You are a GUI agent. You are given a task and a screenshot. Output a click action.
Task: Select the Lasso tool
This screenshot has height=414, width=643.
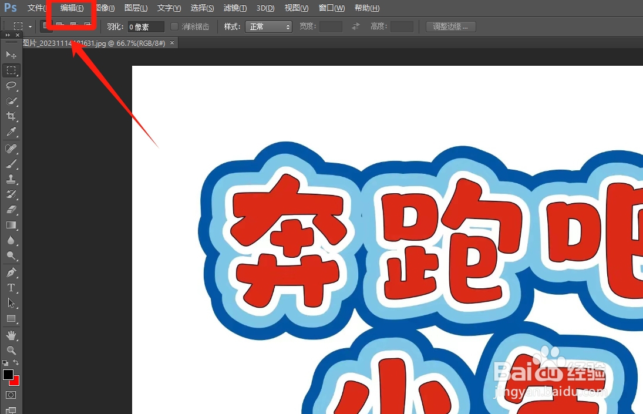pyautogui.click(x=11, y=85)
